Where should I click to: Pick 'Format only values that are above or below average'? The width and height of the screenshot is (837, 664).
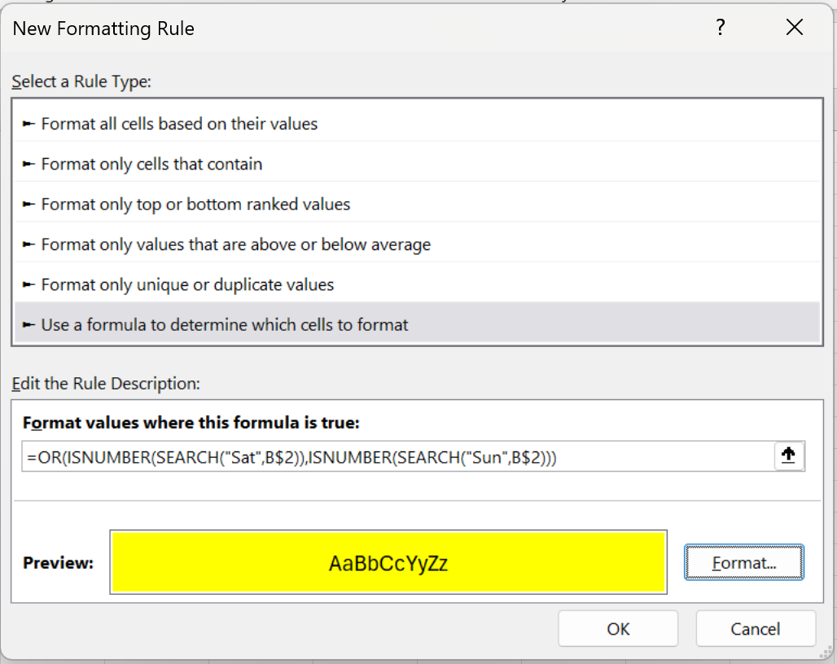click(x=418, y=244)
